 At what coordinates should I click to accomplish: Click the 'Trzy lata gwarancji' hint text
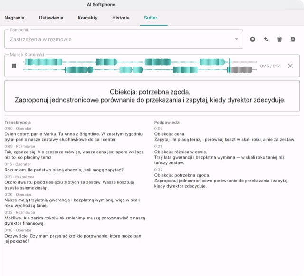coord(219,160)
